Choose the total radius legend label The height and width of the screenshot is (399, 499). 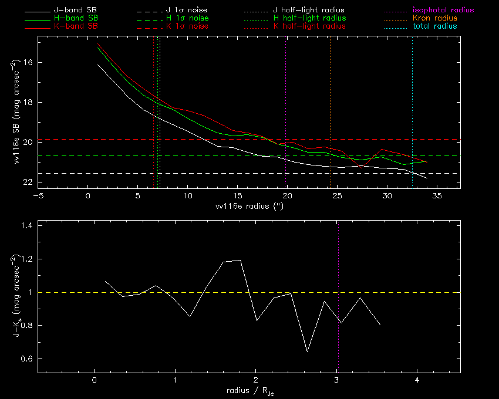pyautogui.click(x=434, y=26)
